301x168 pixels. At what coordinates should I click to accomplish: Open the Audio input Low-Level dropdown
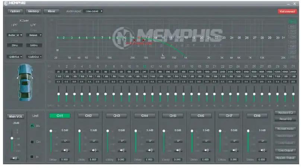point(93,11)
